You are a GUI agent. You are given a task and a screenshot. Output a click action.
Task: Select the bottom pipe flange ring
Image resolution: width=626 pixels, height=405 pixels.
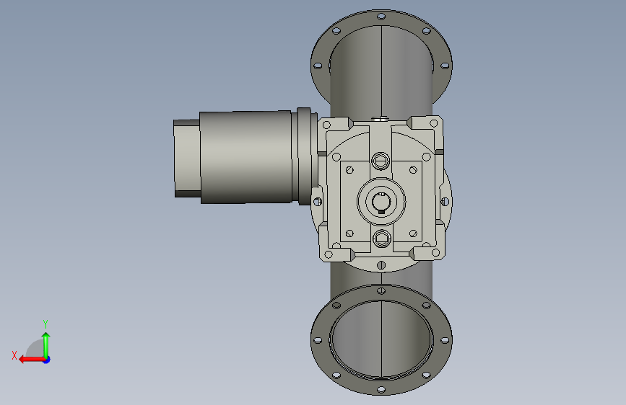click(381, 339)
